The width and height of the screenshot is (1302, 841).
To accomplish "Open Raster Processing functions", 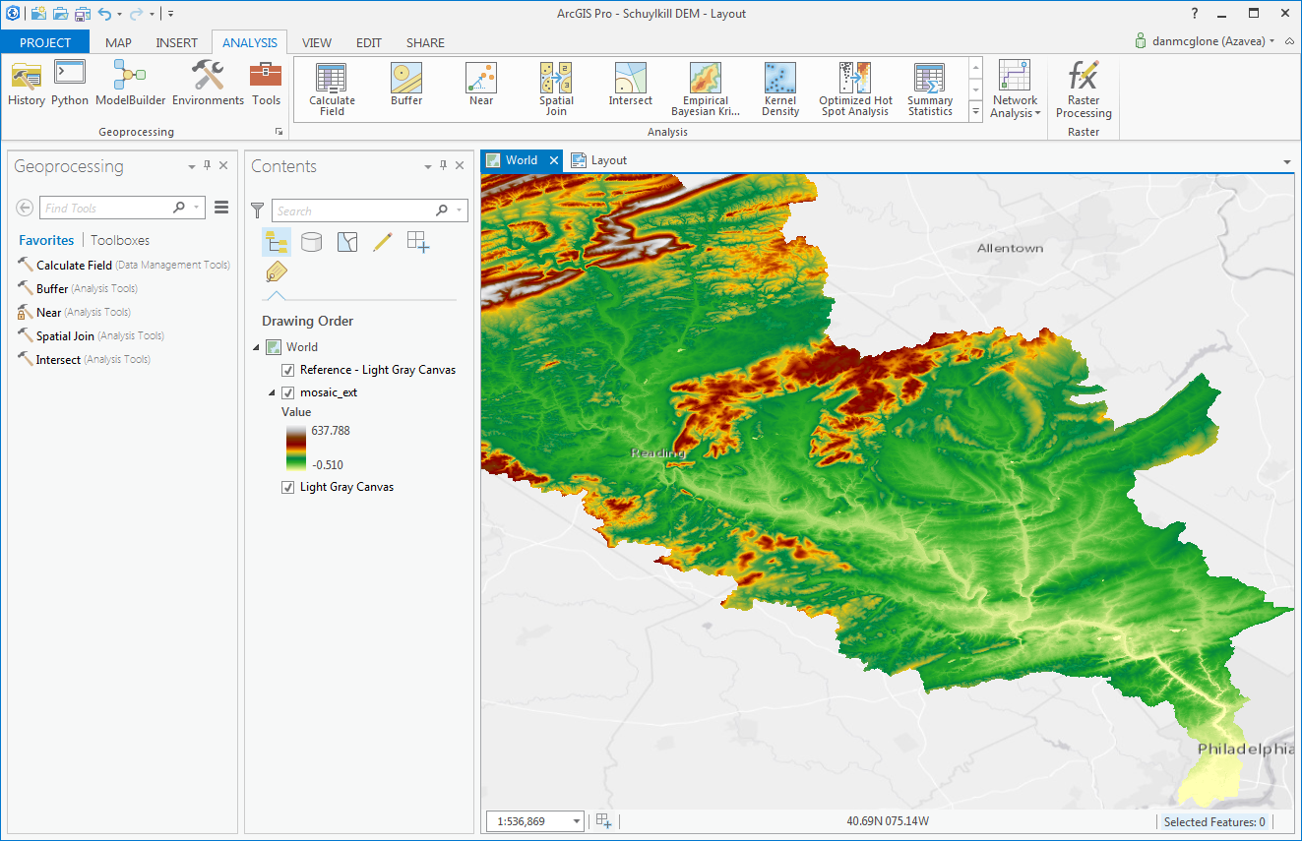I will 1084,90.
